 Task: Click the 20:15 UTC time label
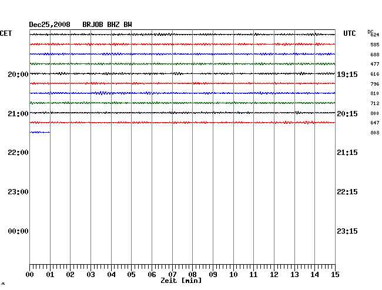click(x=347, y=114)
